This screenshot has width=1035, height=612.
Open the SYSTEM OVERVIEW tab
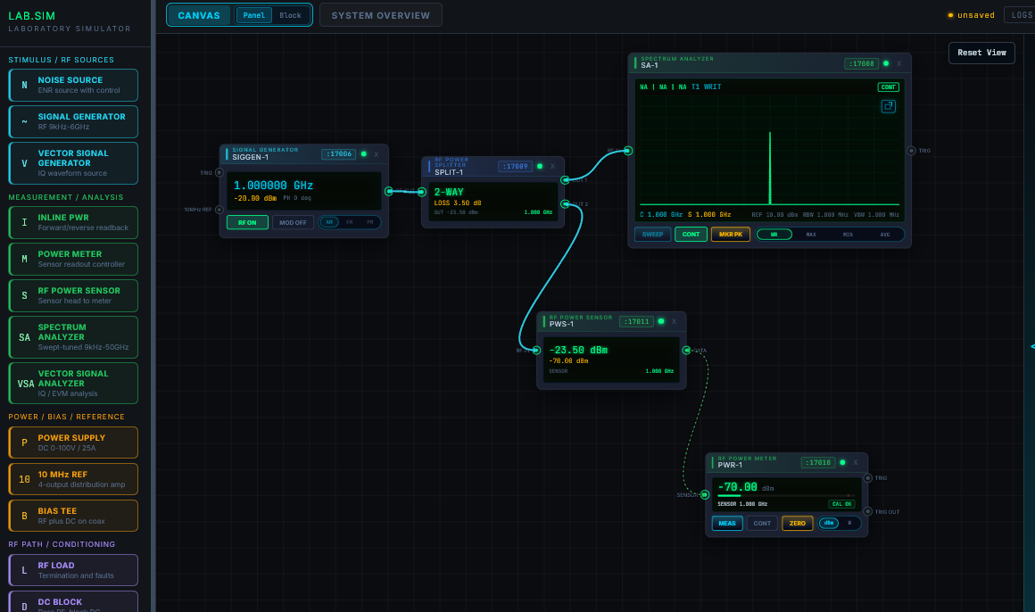click(381, 15)
